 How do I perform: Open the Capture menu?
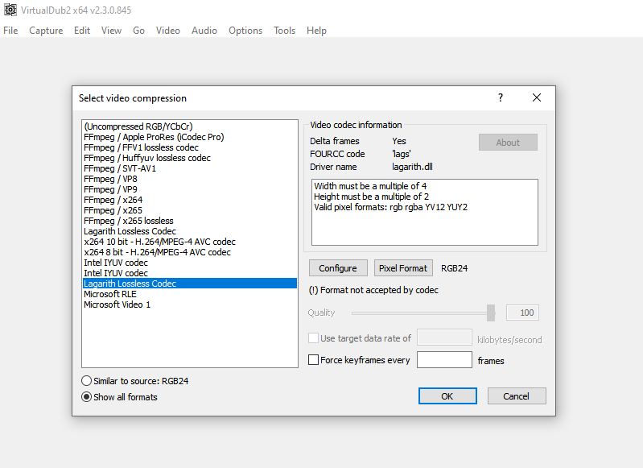[x=46, y=31]
